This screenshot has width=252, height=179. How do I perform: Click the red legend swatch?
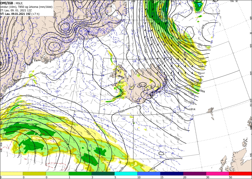pos(240,173)
